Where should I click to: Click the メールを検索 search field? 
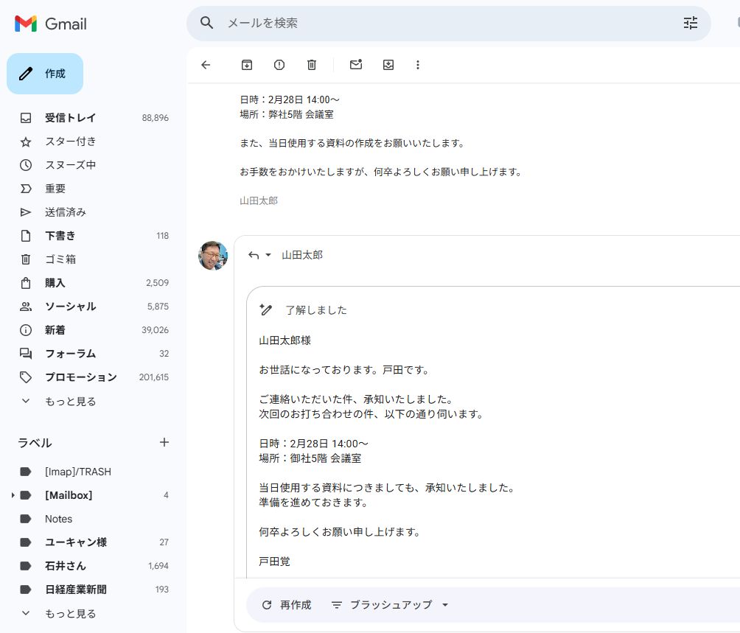pyautogui.click(x=369, y=23)
